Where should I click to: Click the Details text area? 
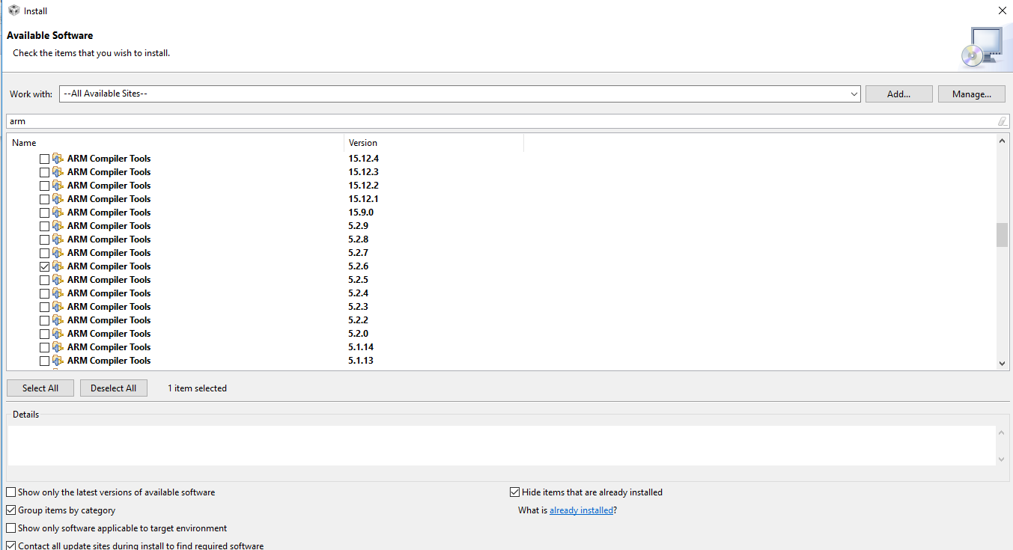point(502,446)
